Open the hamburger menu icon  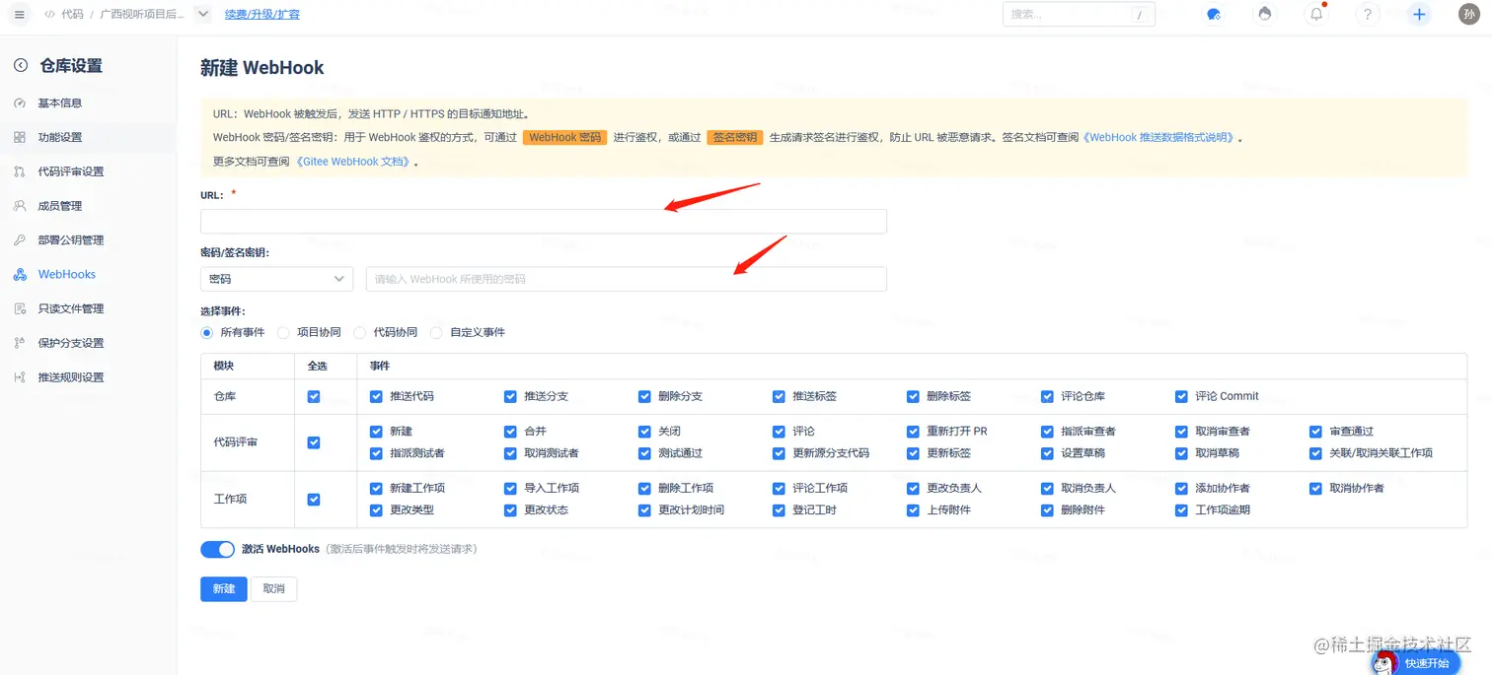pyautogui.click(x=20, y=14)
